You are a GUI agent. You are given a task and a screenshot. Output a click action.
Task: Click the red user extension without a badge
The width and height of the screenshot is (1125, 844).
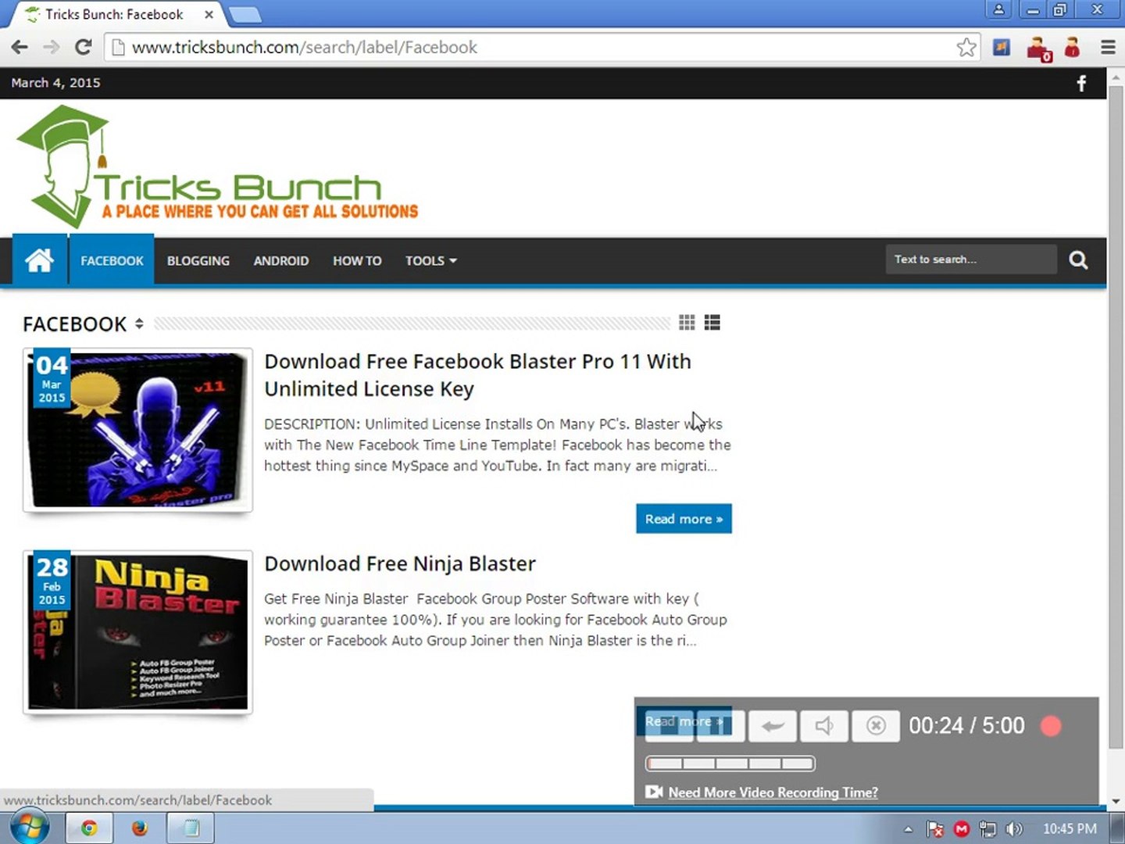(x=1073, y=48)
